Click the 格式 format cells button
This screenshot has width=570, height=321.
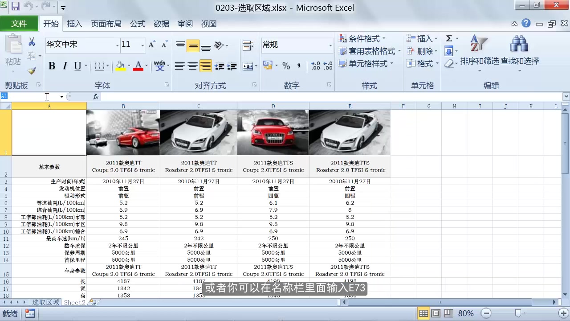(422, 64)
